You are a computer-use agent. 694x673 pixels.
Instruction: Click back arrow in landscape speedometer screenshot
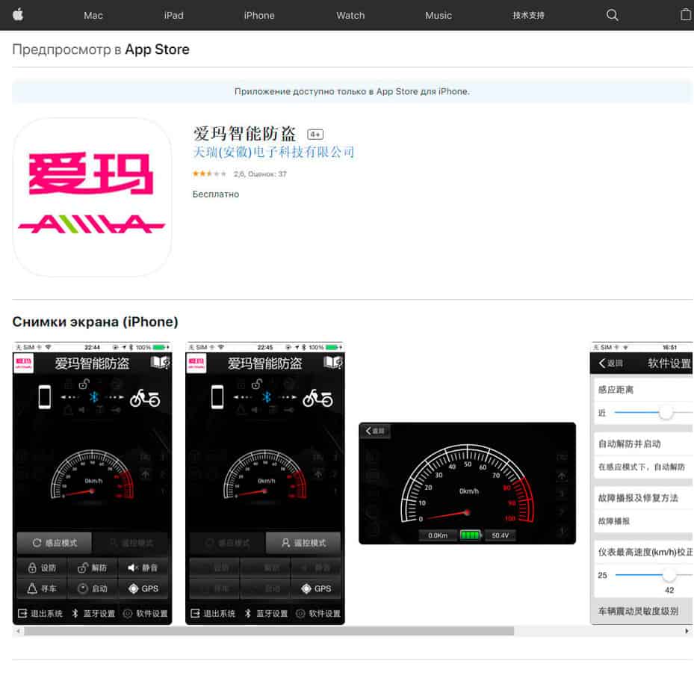[375, 431]
